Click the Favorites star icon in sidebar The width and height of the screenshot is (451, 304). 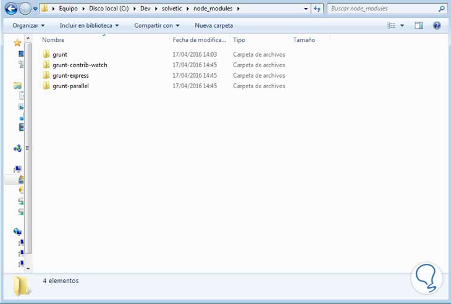(x=17, y=43)
